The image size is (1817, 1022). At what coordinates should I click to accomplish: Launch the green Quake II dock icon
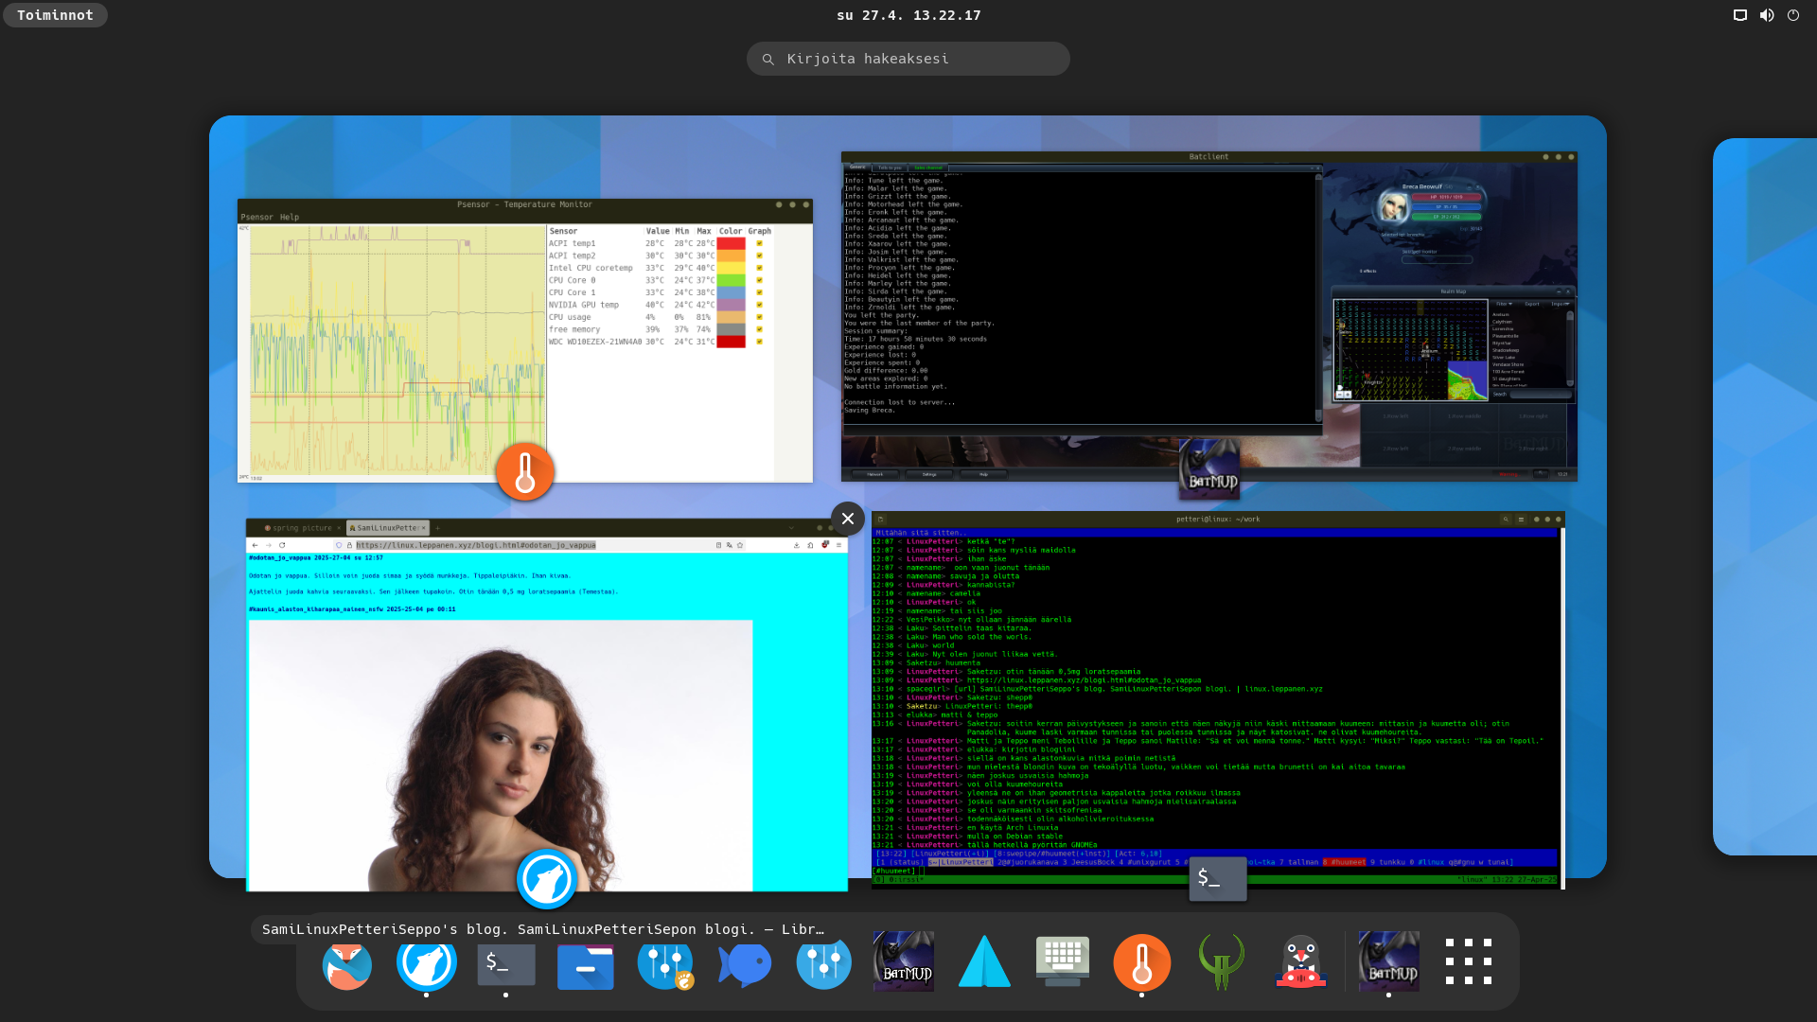point(1221,962)
